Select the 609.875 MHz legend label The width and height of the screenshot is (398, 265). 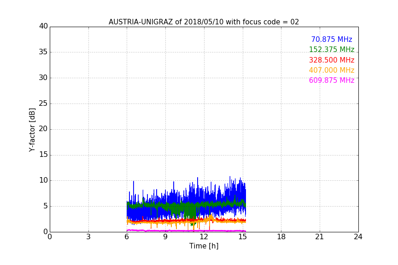(x=332, y=80)
